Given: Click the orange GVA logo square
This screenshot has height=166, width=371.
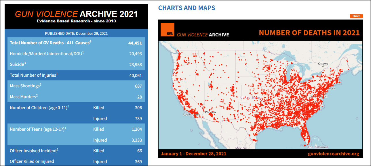Looking at the screenshot, I should pyautogui.click(x=167, y=30).
